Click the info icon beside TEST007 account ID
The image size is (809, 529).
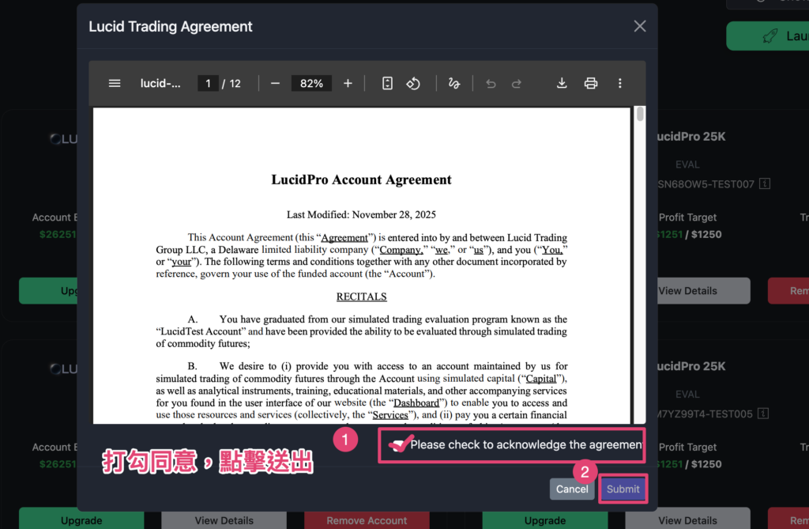pos(764,183)
